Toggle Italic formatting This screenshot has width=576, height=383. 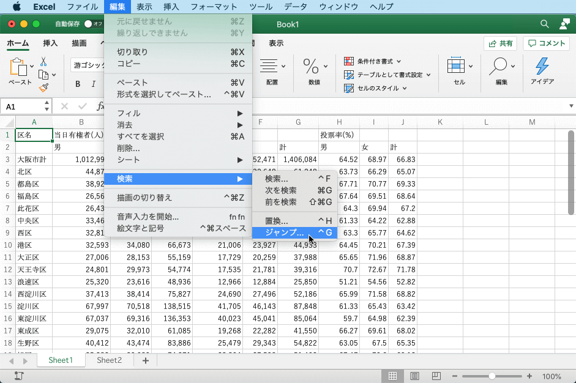pos(93,84)
